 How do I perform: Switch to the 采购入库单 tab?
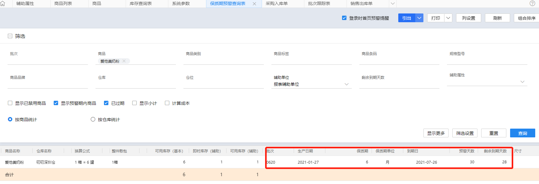point(276,4)
